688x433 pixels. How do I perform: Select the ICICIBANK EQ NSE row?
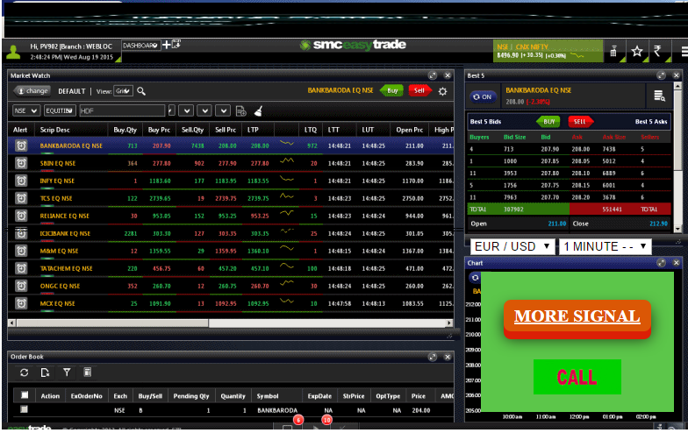click(230, 233)
